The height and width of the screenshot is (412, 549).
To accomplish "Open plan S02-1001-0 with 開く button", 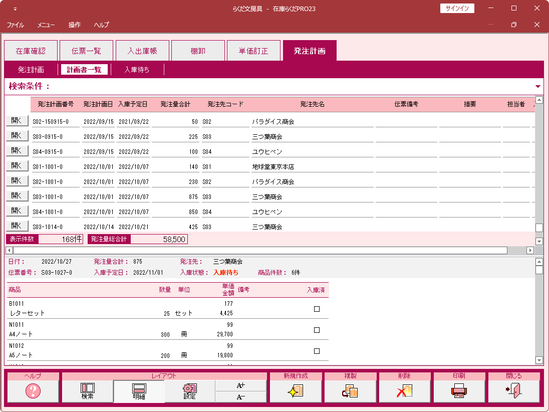I will [x=17, y=181].
